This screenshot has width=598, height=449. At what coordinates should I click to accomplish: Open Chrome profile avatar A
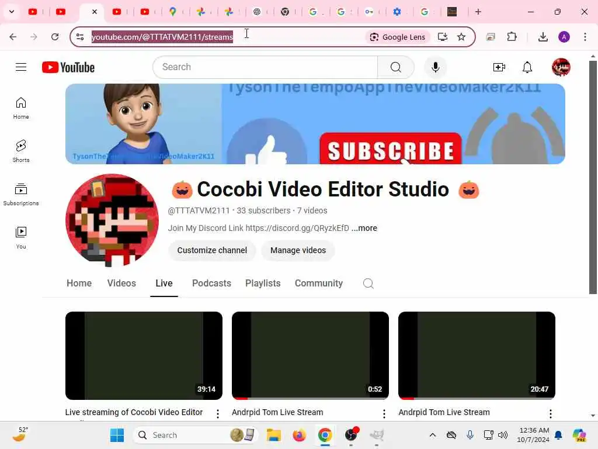564,37
